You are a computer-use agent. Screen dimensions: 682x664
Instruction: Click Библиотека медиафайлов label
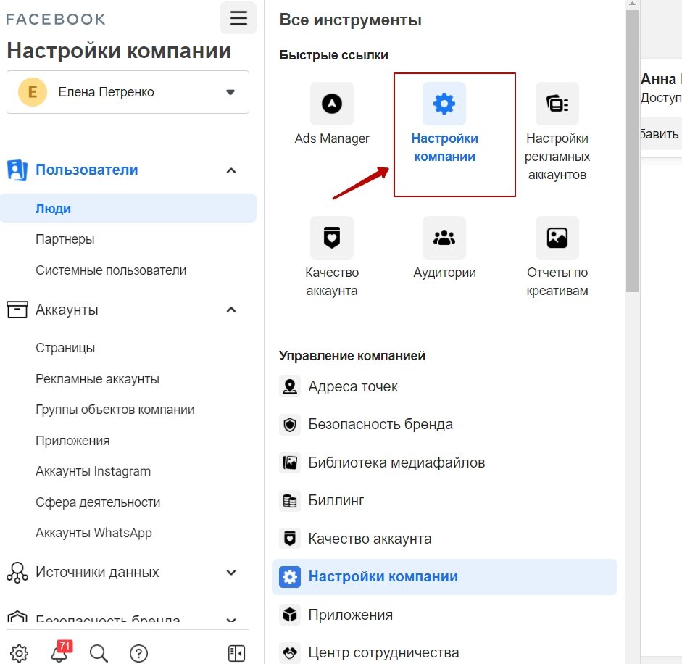396,462
